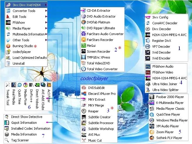Click the Sothink FLV Player icon
The height and width of the screenshot is (144, 192).
coord(152,138)
